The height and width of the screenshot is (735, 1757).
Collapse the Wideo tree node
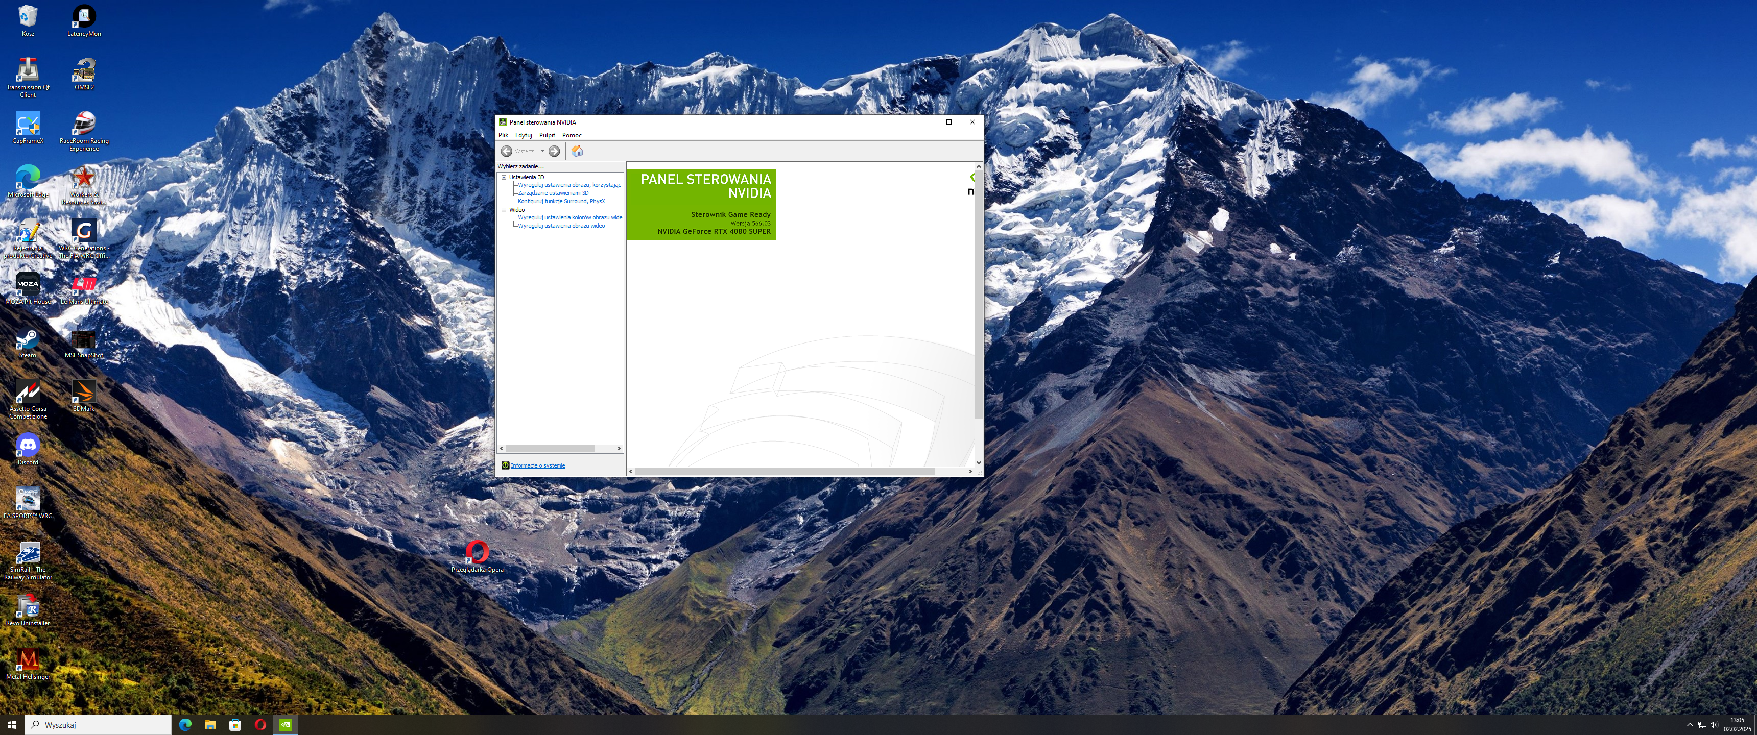tap(504, 210)
